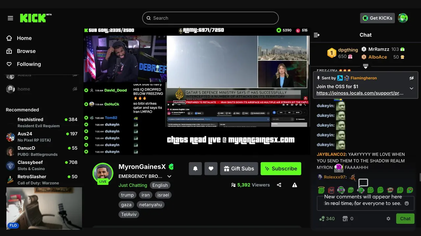421x236 pixels.
Task: Expand the gift leaderboard arrow
Action: (x=365, y=66)
